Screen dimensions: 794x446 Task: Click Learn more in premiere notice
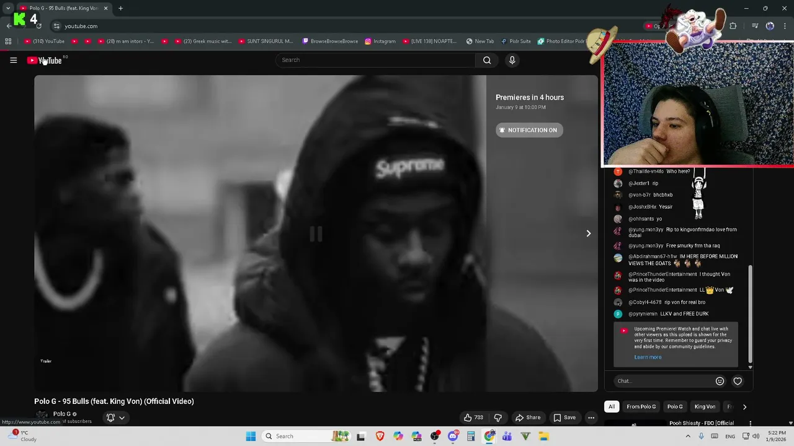click(x=648, y=357)
